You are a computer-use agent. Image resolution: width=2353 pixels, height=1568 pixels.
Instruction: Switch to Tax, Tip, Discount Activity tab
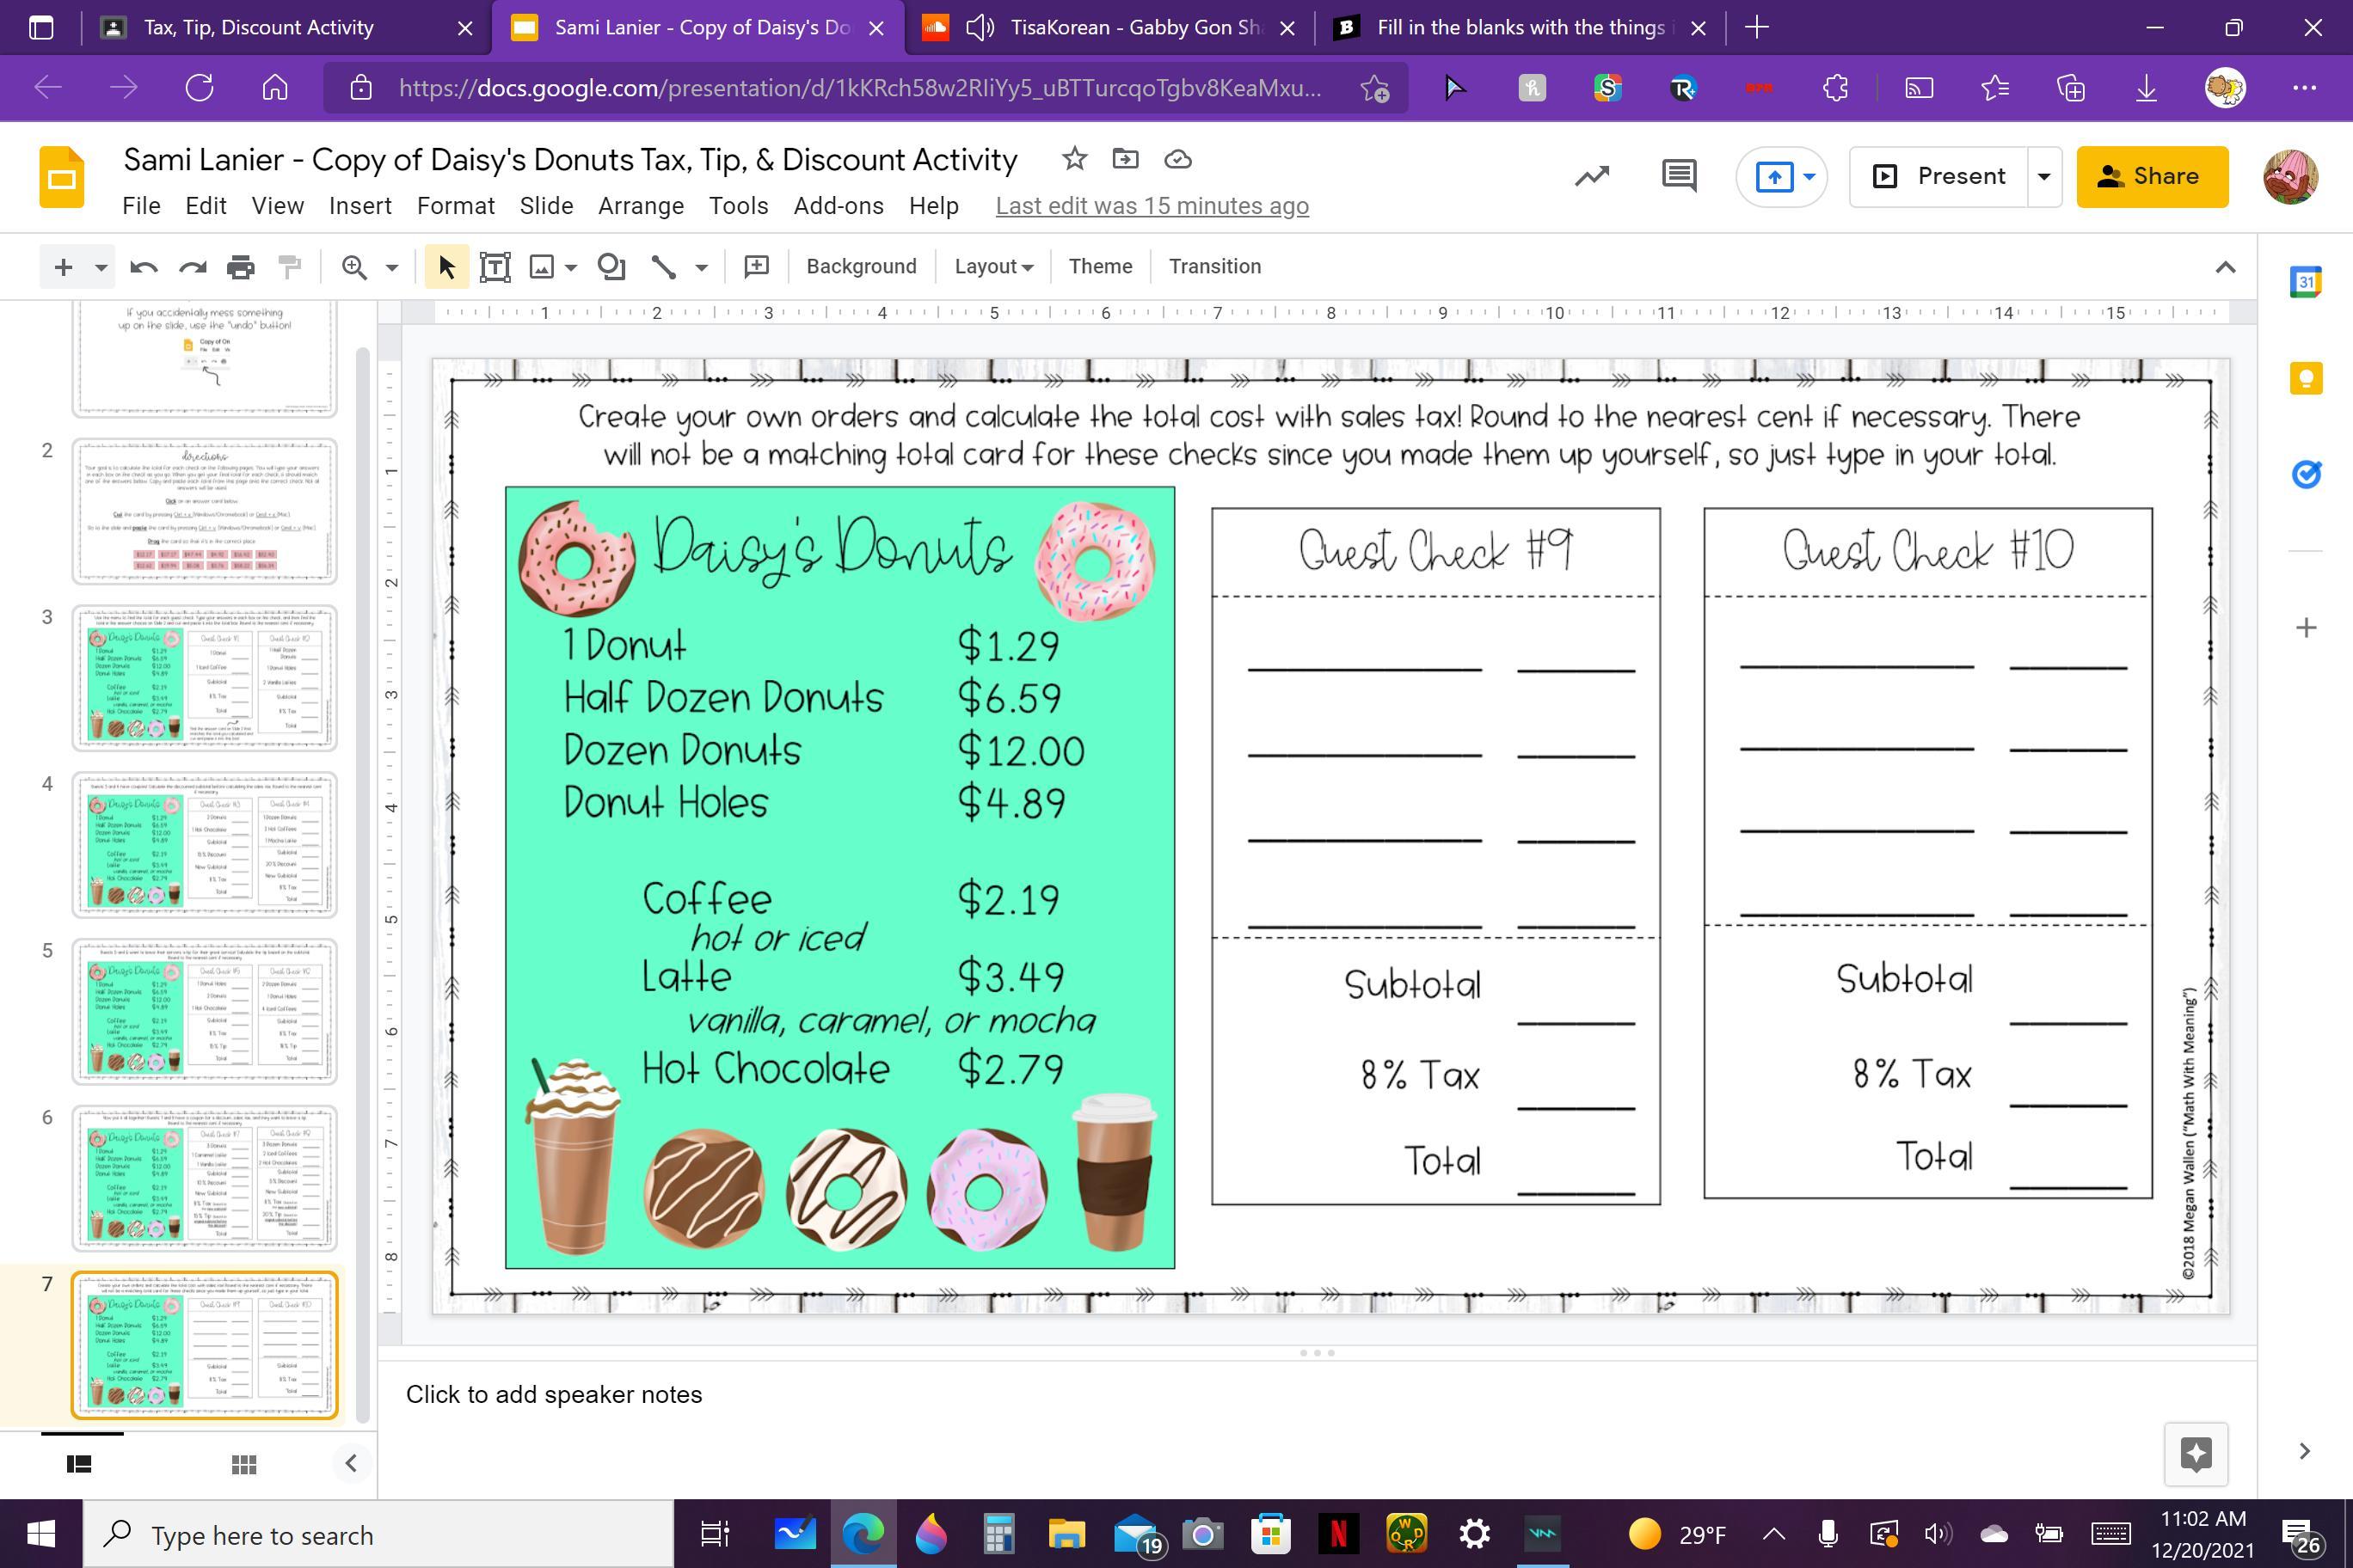click(x=258, y=28)
